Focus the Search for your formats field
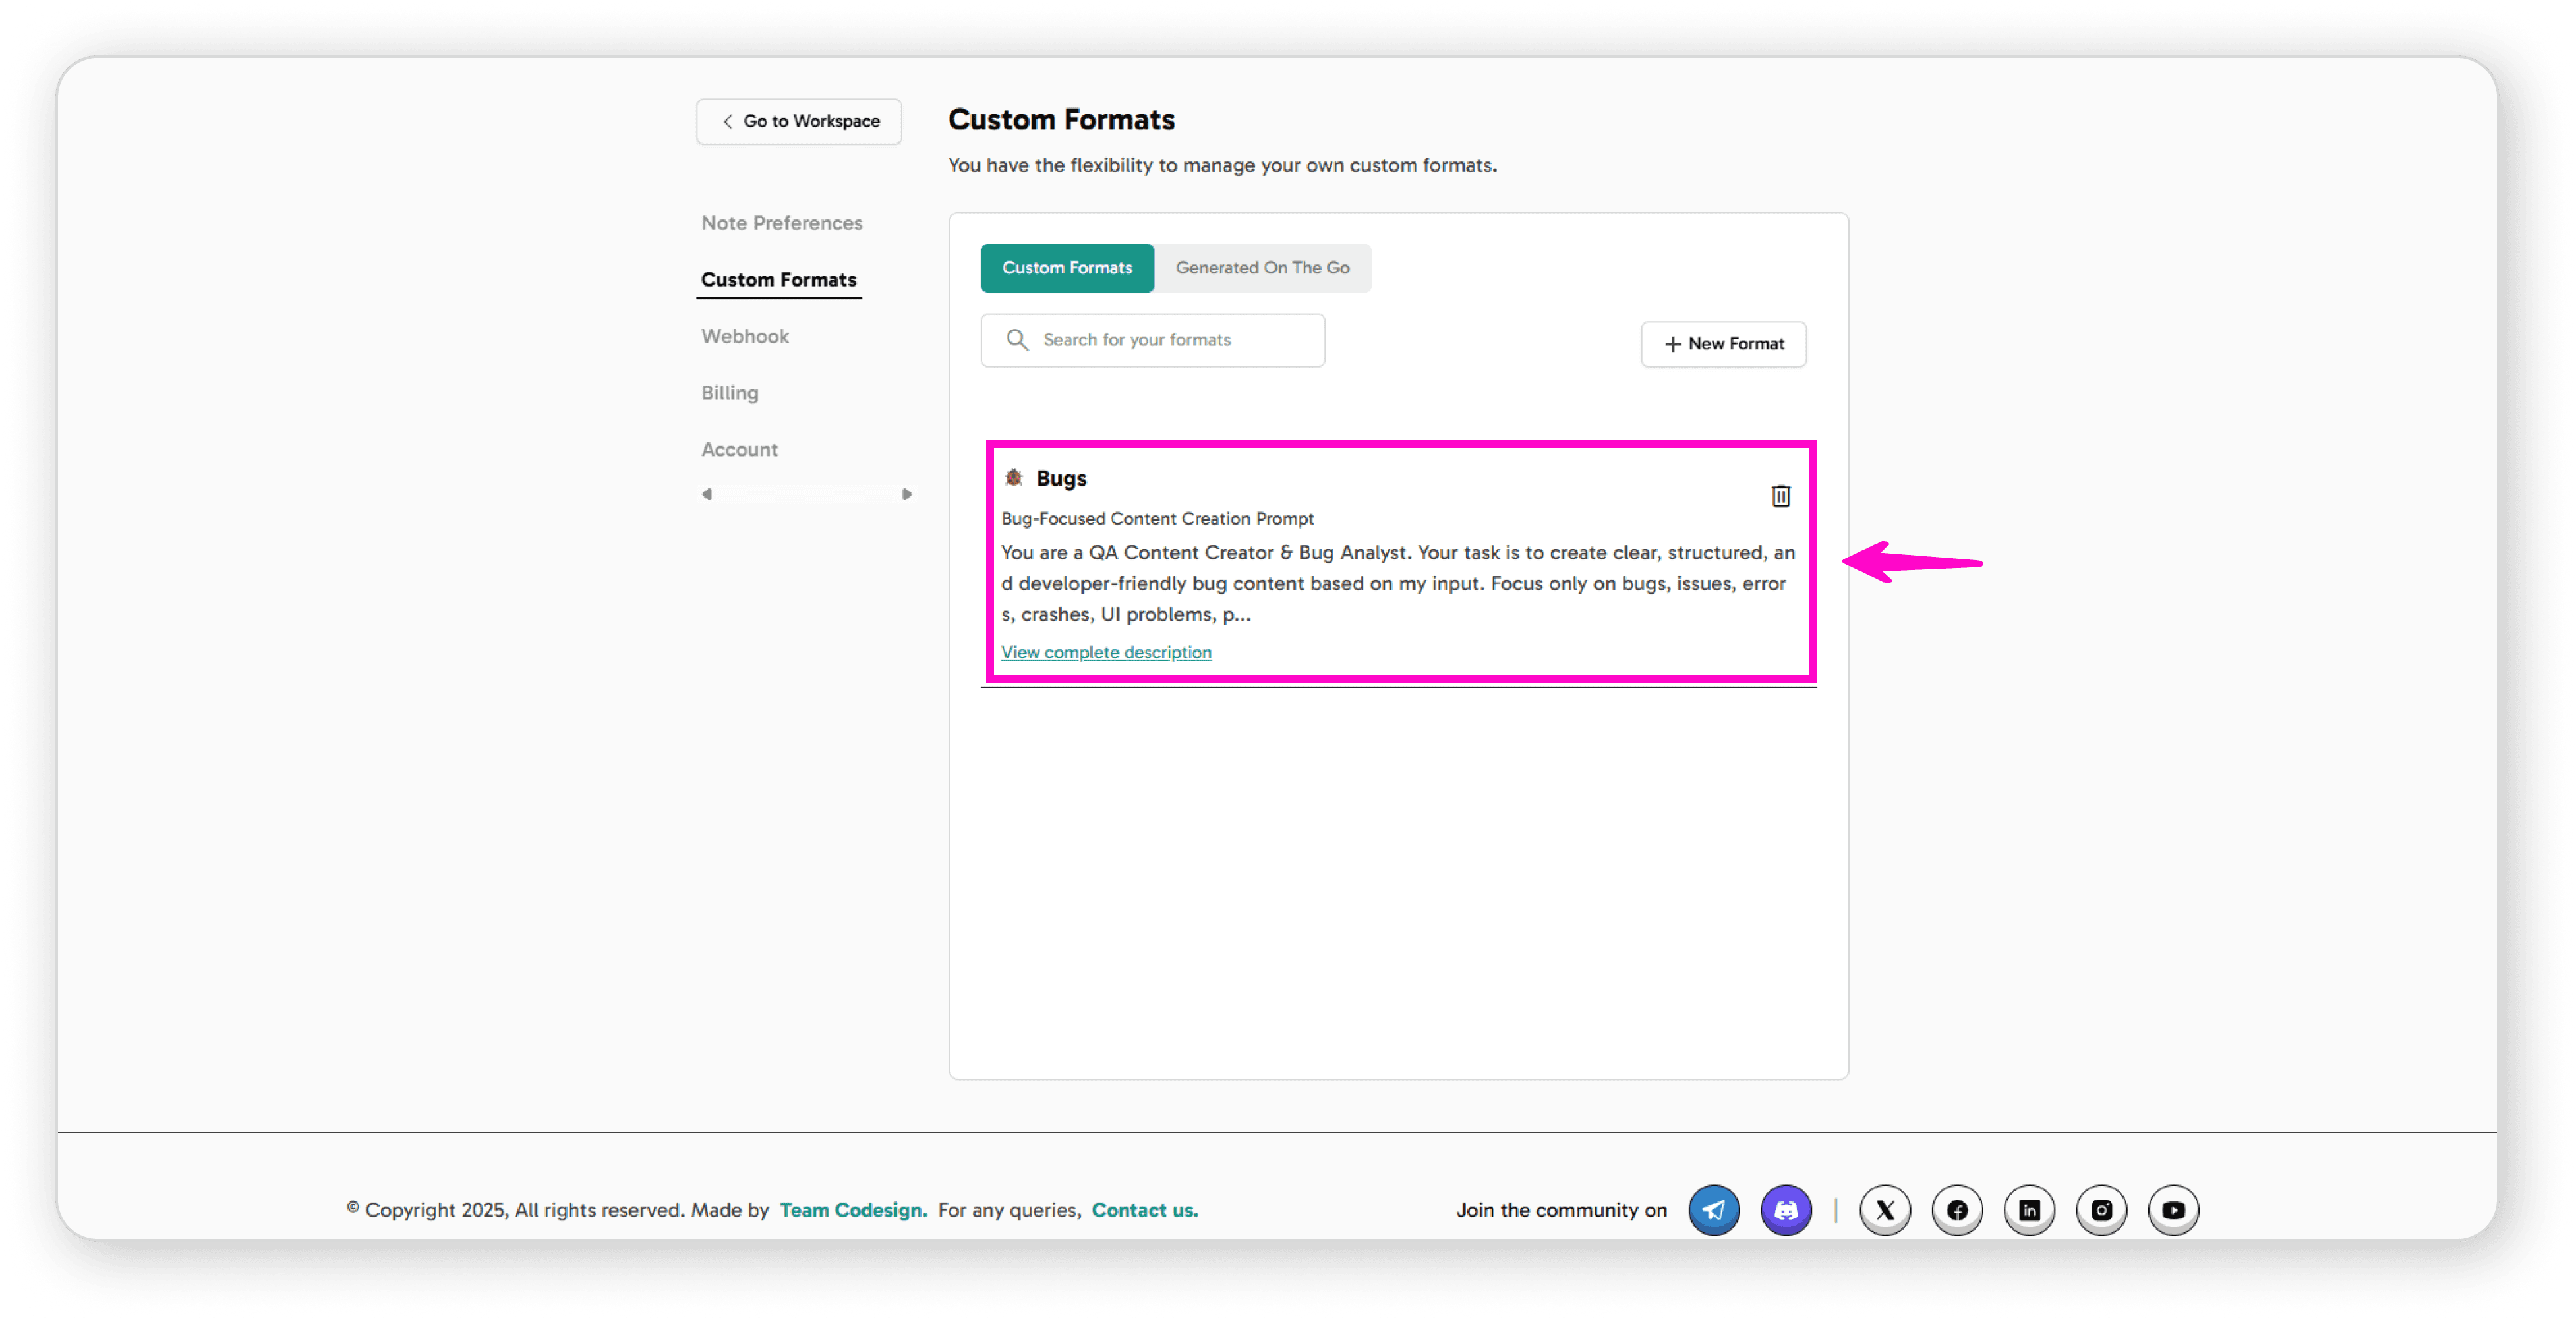The image size is (2576, 1318). [1170, 340]
